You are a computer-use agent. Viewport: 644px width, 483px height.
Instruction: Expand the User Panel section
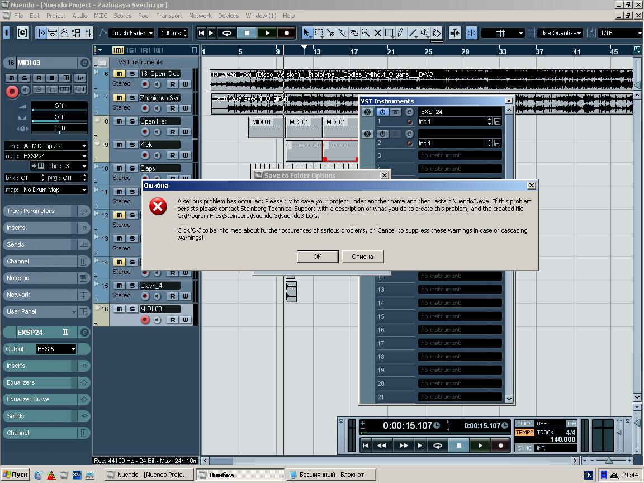(46, 311)
